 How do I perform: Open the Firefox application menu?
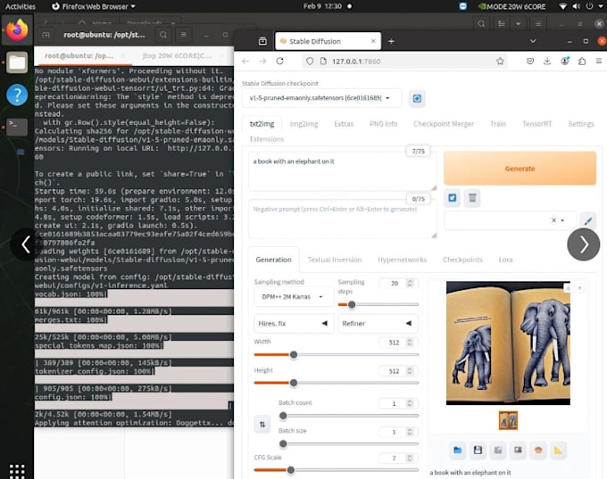point(598,62)
